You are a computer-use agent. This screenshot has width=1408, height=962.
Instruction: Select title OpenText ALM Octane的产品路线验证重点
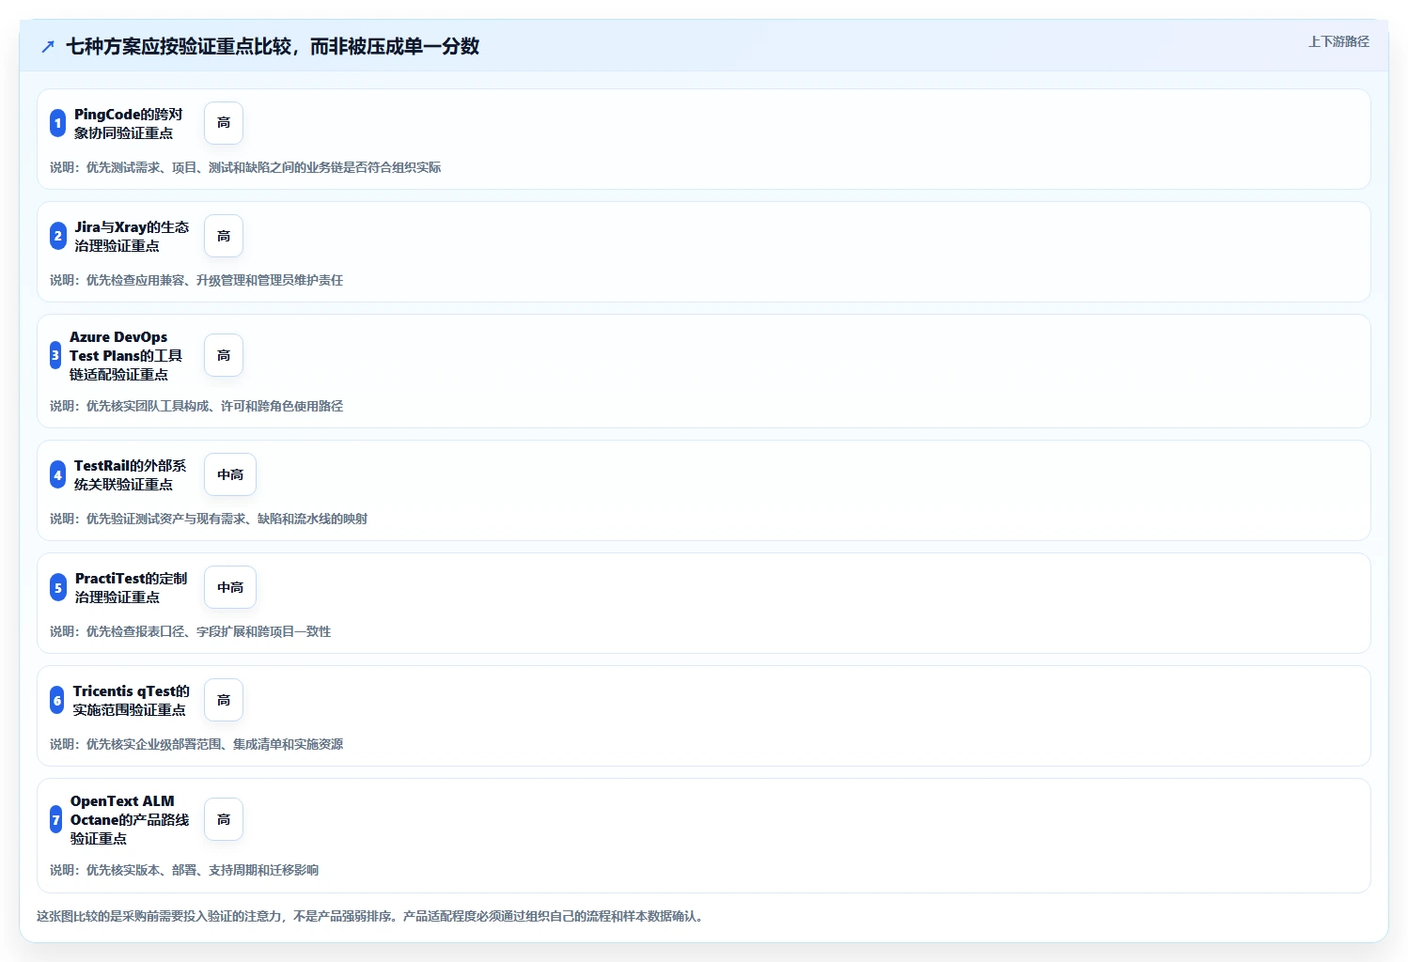point(130,819)
